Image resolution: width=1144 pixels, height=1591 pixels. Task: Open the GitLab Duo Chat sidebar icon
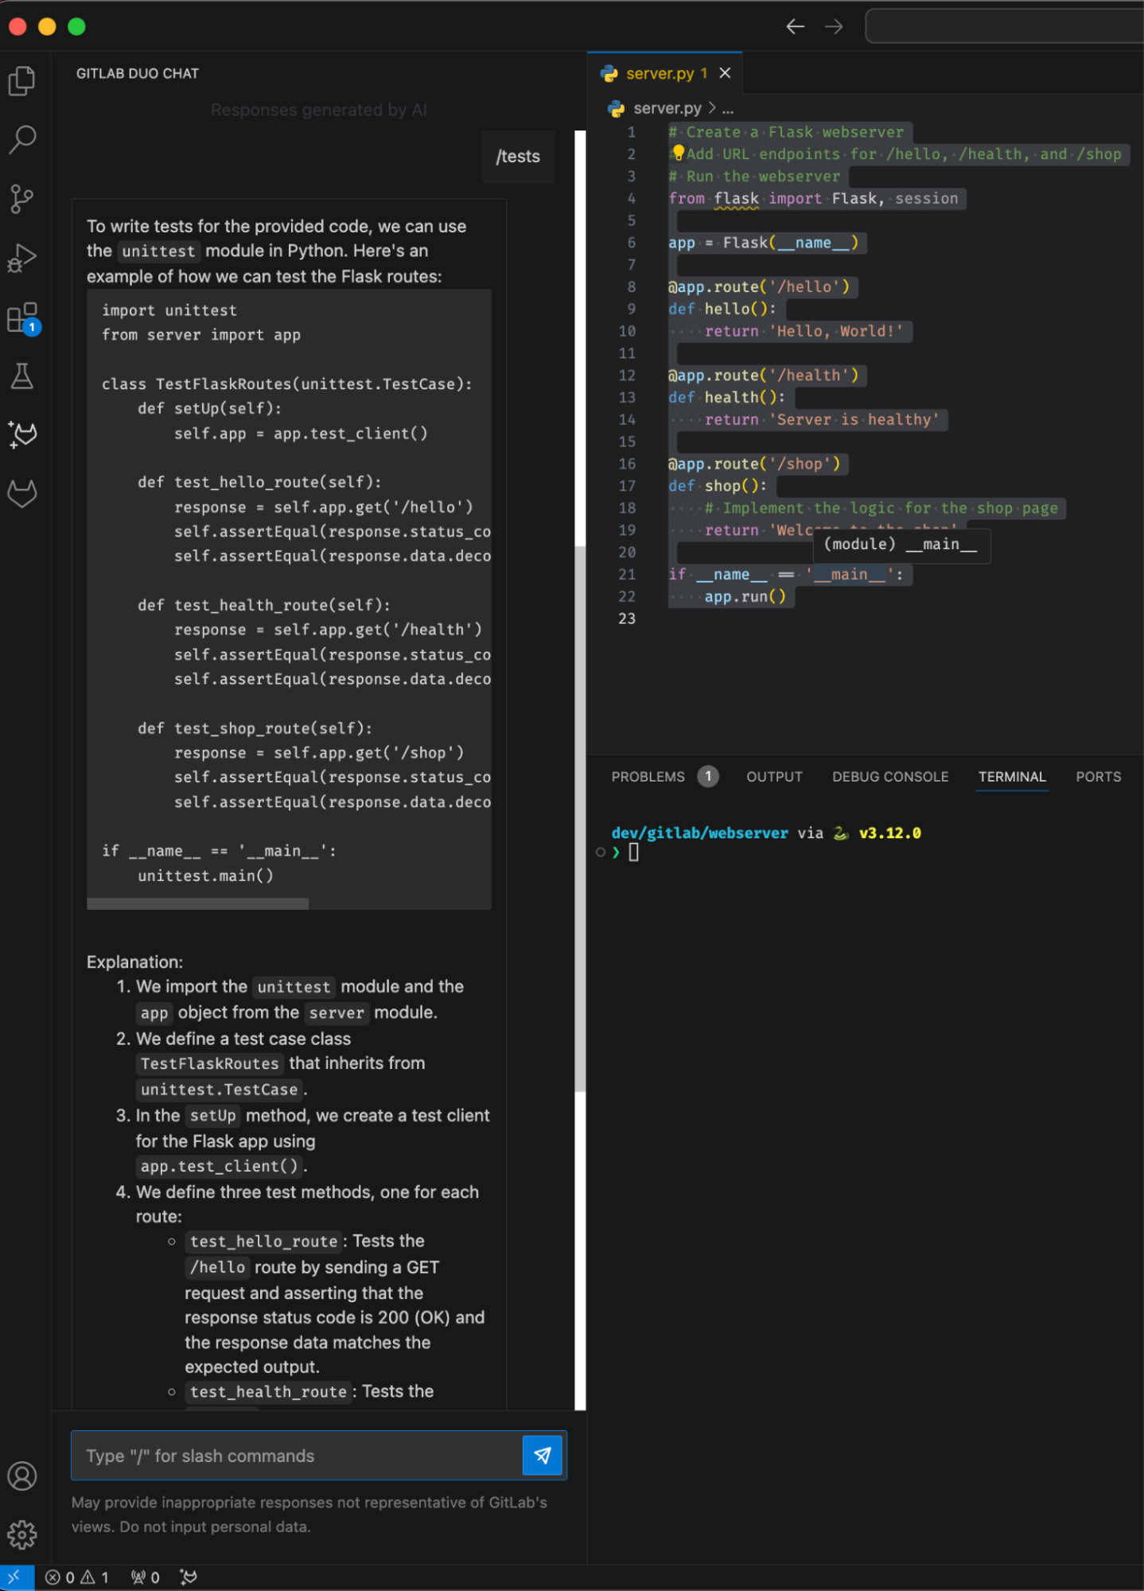[x=22, y=435]
